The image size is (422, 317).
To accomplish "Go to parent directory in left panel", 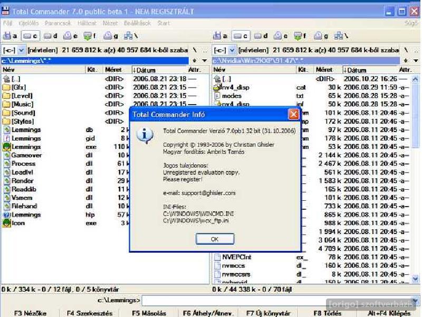I will pos(205,50).
